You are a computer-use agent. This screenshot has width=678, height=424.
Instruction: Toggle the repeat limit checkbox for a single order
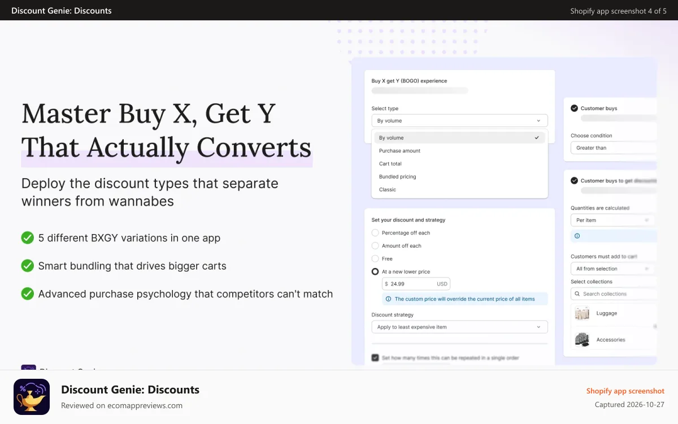click(375, 358)
